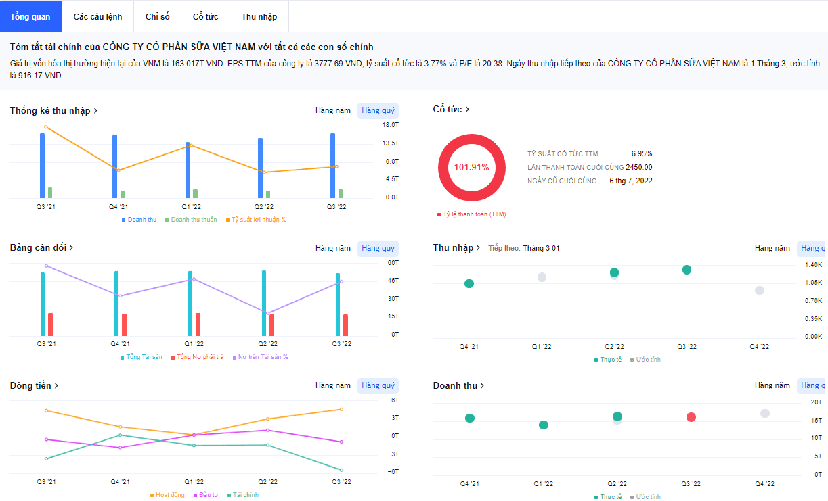Select Hàng năm in Dòng tiền
Screen dimensions: 828x501
tap(333, 385)
